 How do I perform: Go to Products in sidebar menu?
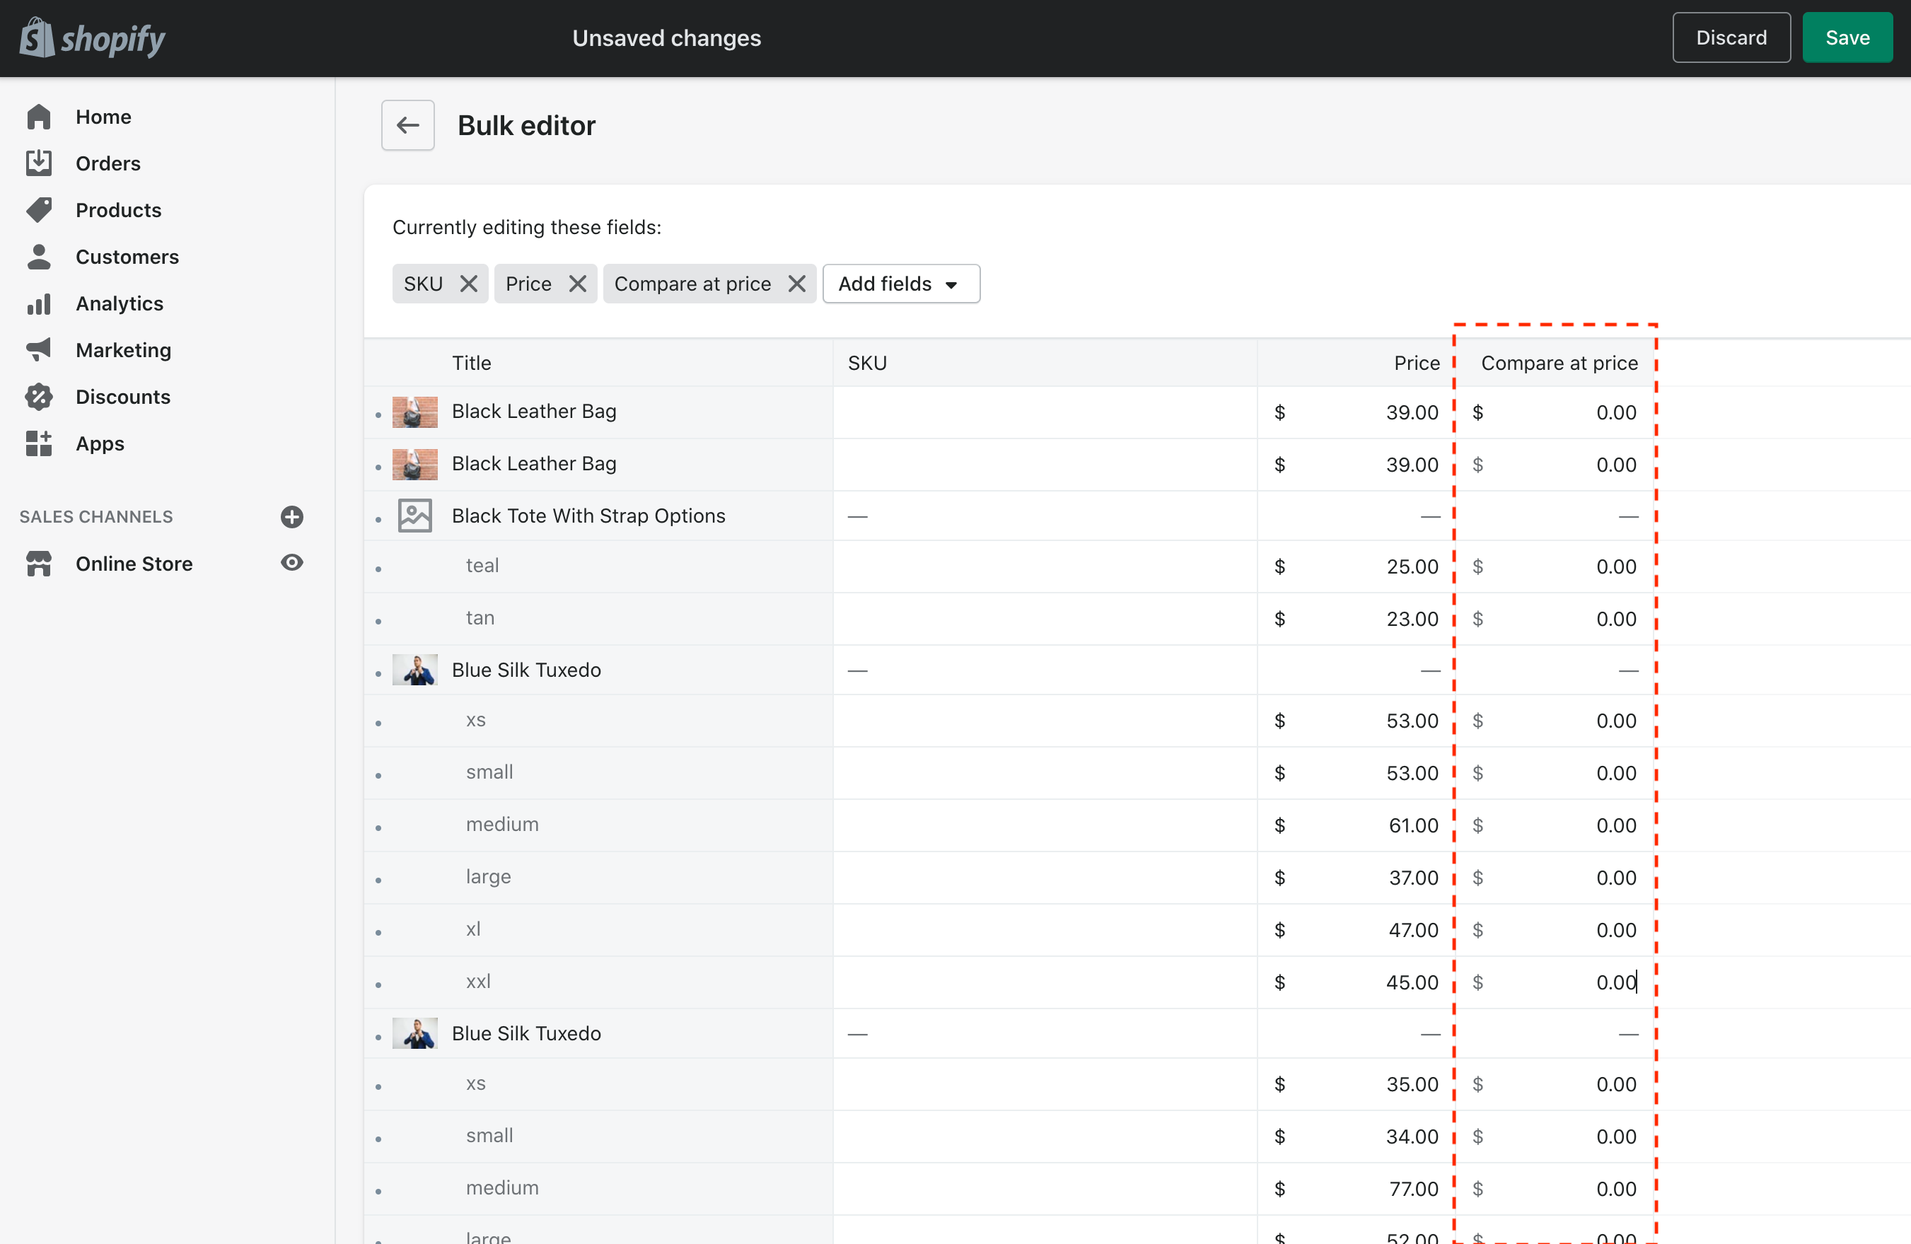click(x=118, y=209)
